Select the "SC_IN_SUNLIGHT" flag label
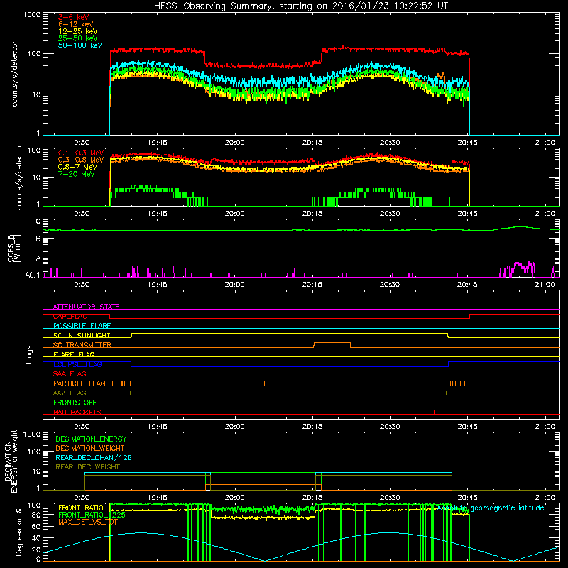 pyautogui.click(x=82, y=335)
